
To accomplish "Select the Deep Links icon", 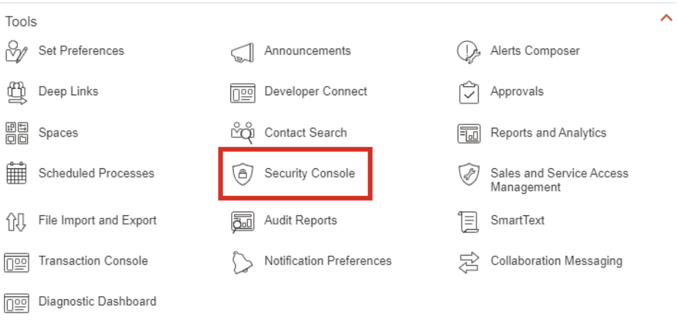I will click(16, 92).
